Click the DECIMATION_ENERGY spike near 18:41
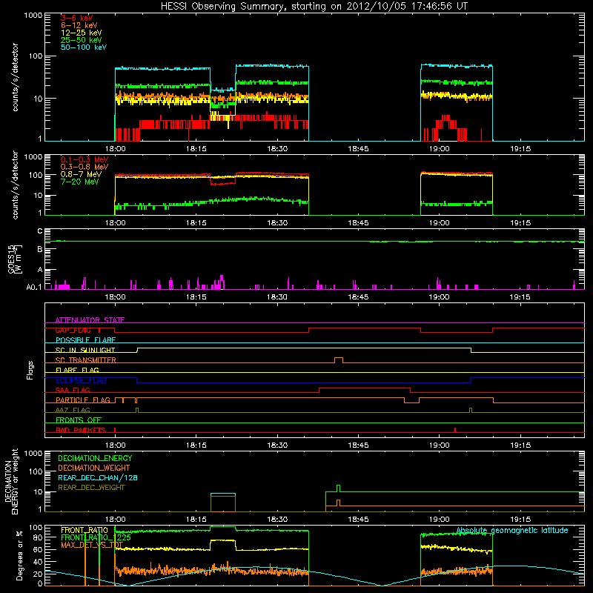The image size is (593, 593). [338, 488]
